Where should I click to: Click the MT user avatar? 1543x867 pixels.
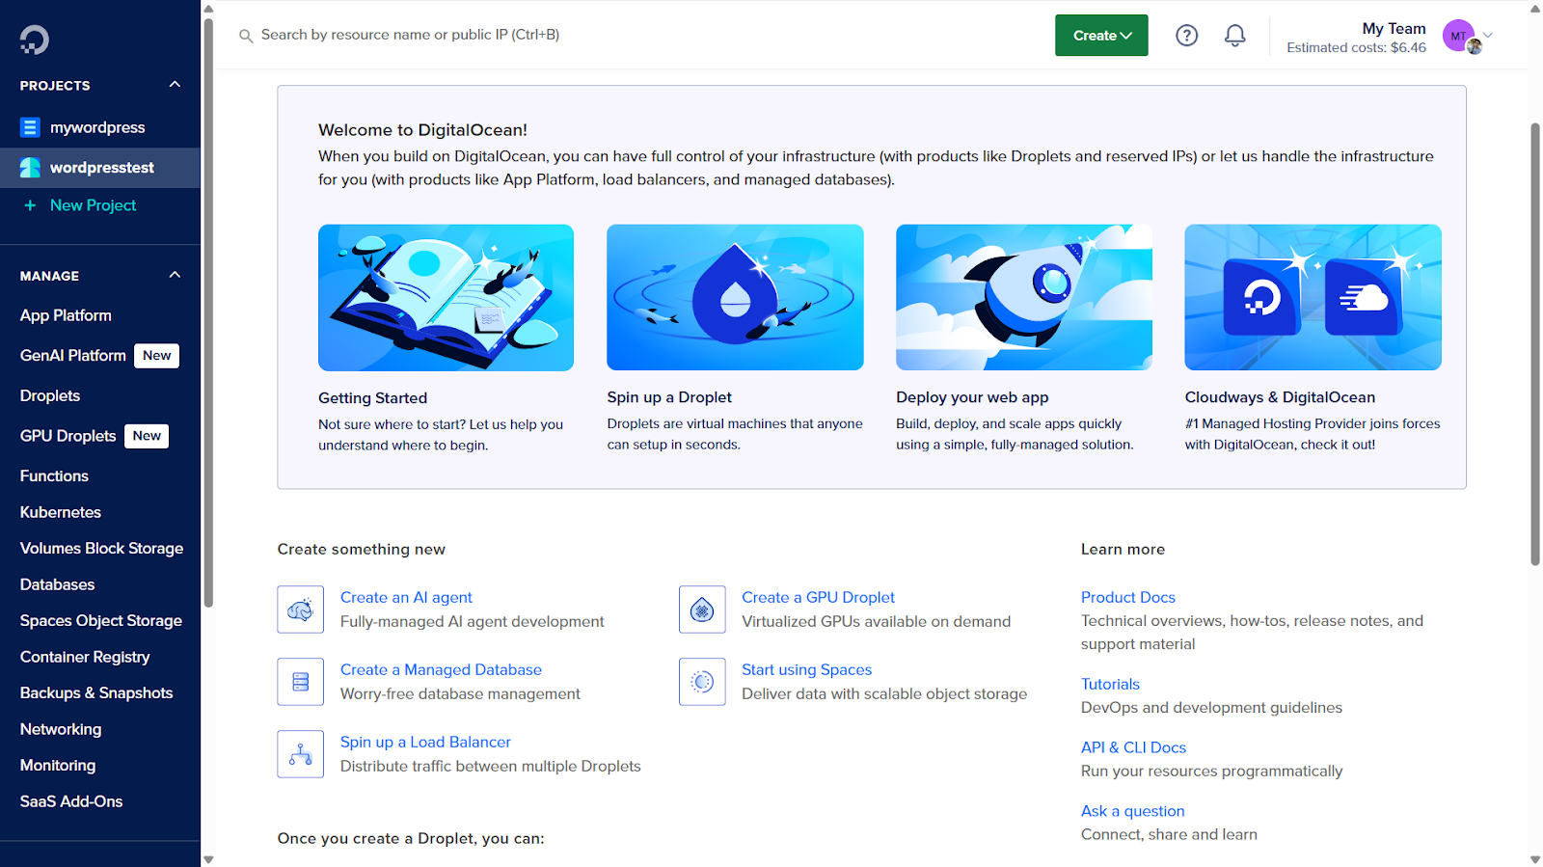(1459, 36)
